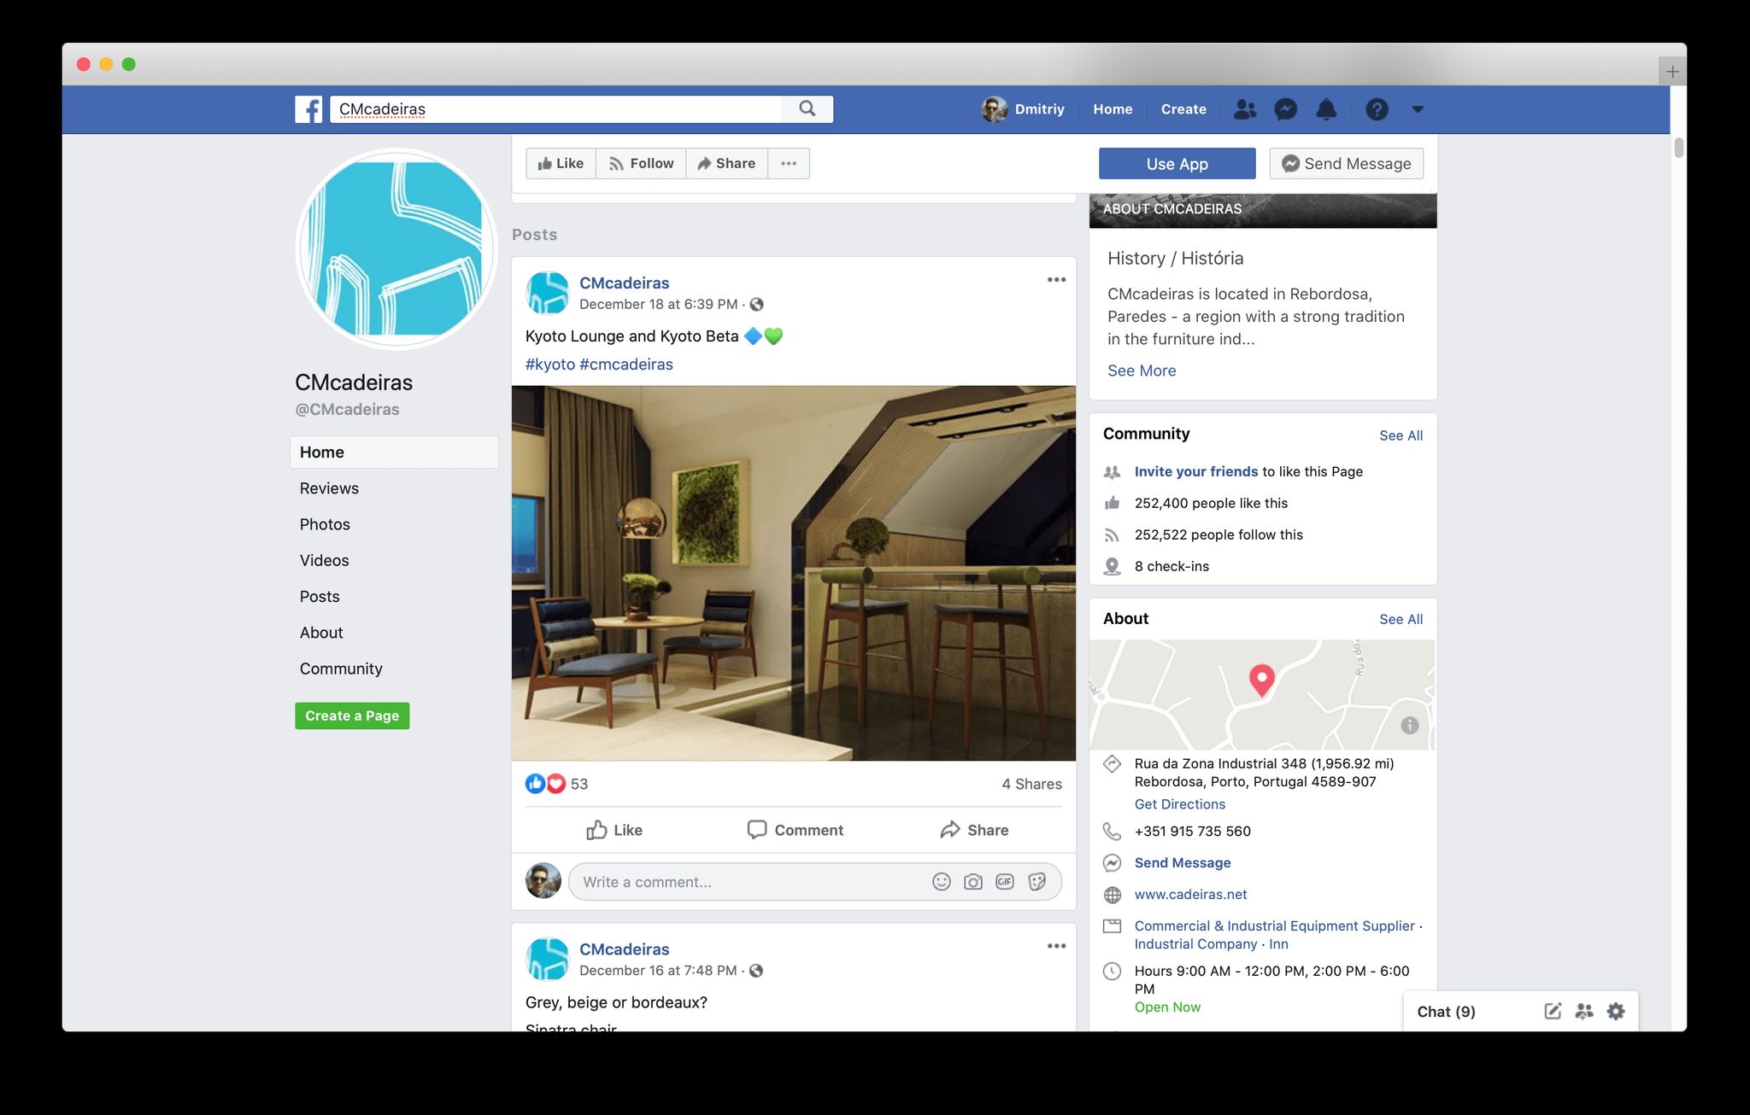Open notifications bell icon

point(1326,109)
